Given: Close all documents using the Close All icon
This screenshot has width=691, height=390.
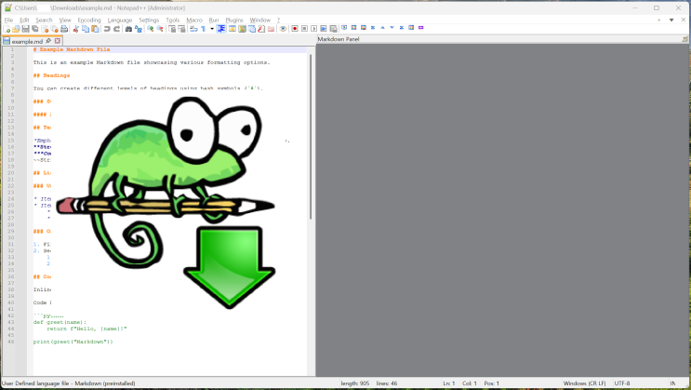Looking at the screenshot, I should [x=55, y=29].
